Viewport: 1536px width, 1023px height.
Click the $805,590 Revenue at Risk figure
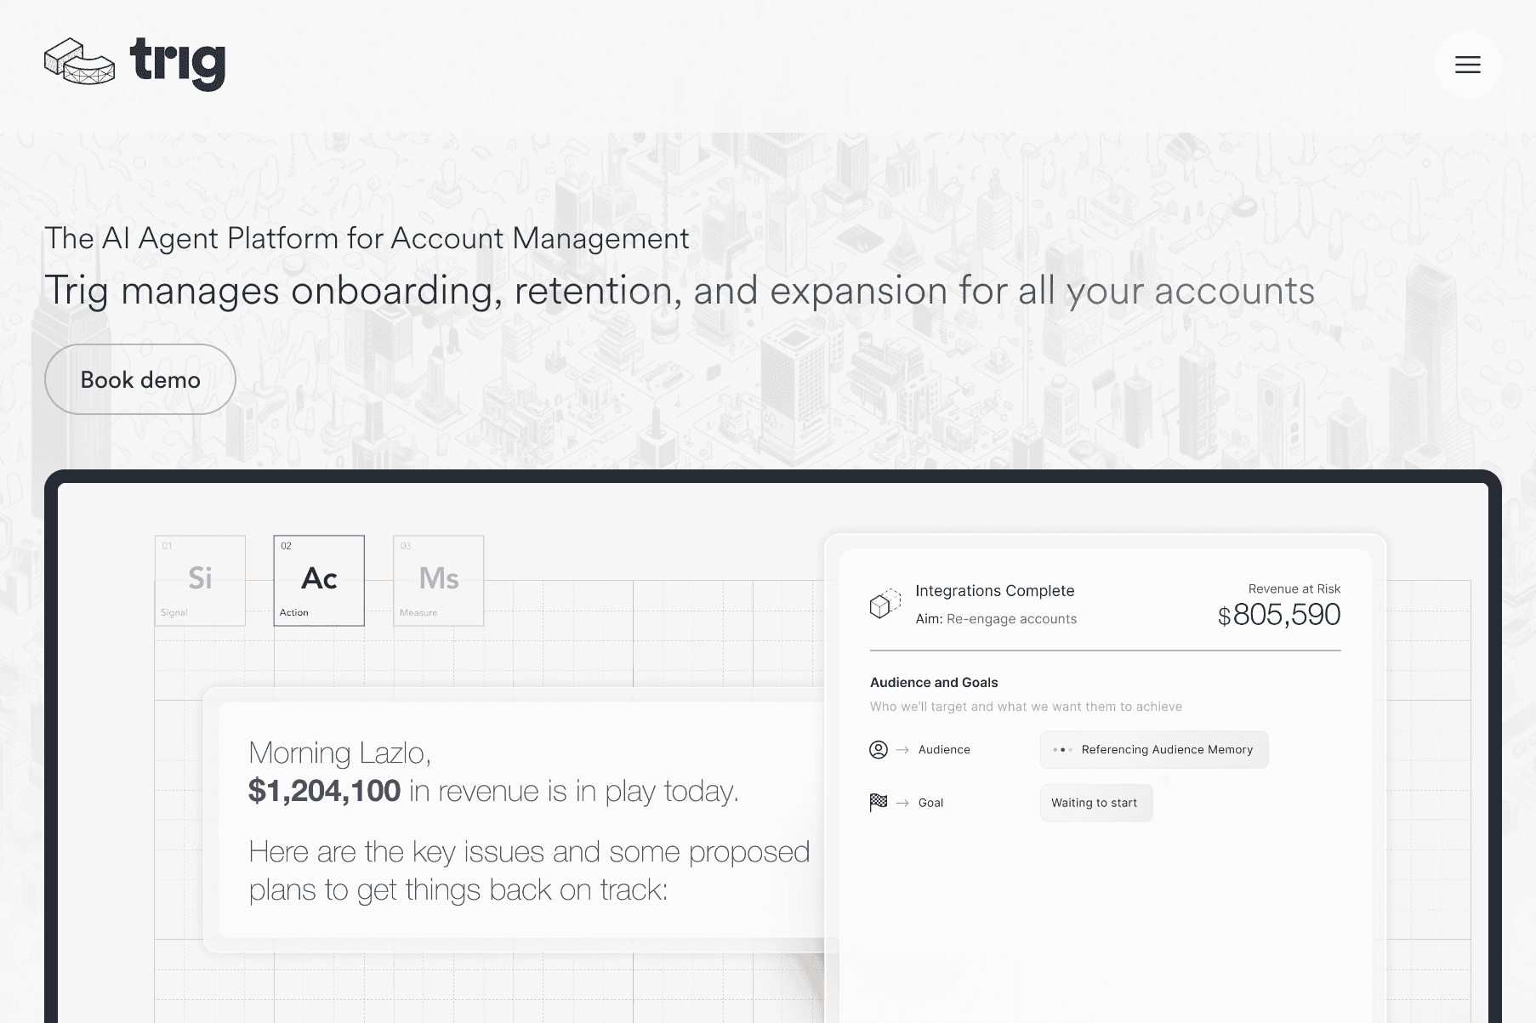click(x=1280, y=614)
